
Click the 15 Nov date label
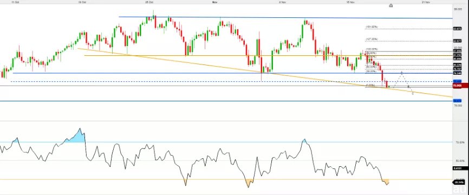(350, 2)
